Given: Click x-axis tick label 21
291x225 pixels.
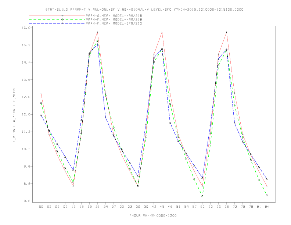Looking at the screenshot, I should coord(97,207).
